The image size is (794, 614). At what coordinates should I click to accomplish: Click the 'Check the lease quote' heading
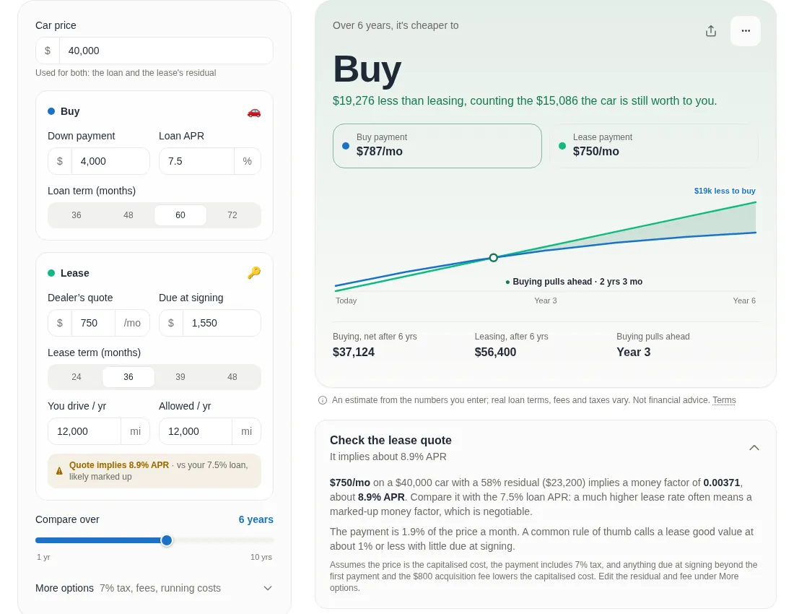click(x=391, y=440)
